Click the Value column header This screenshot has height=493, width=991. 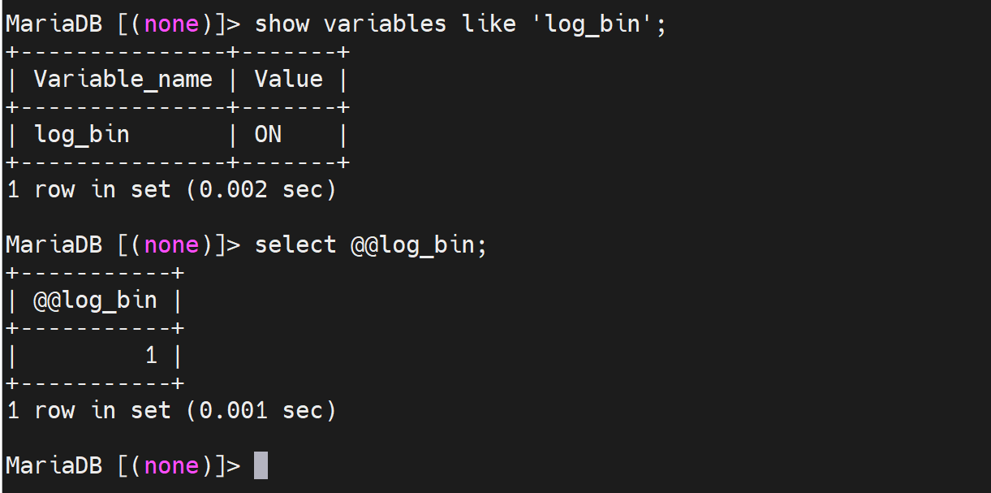tap(288, 79)
